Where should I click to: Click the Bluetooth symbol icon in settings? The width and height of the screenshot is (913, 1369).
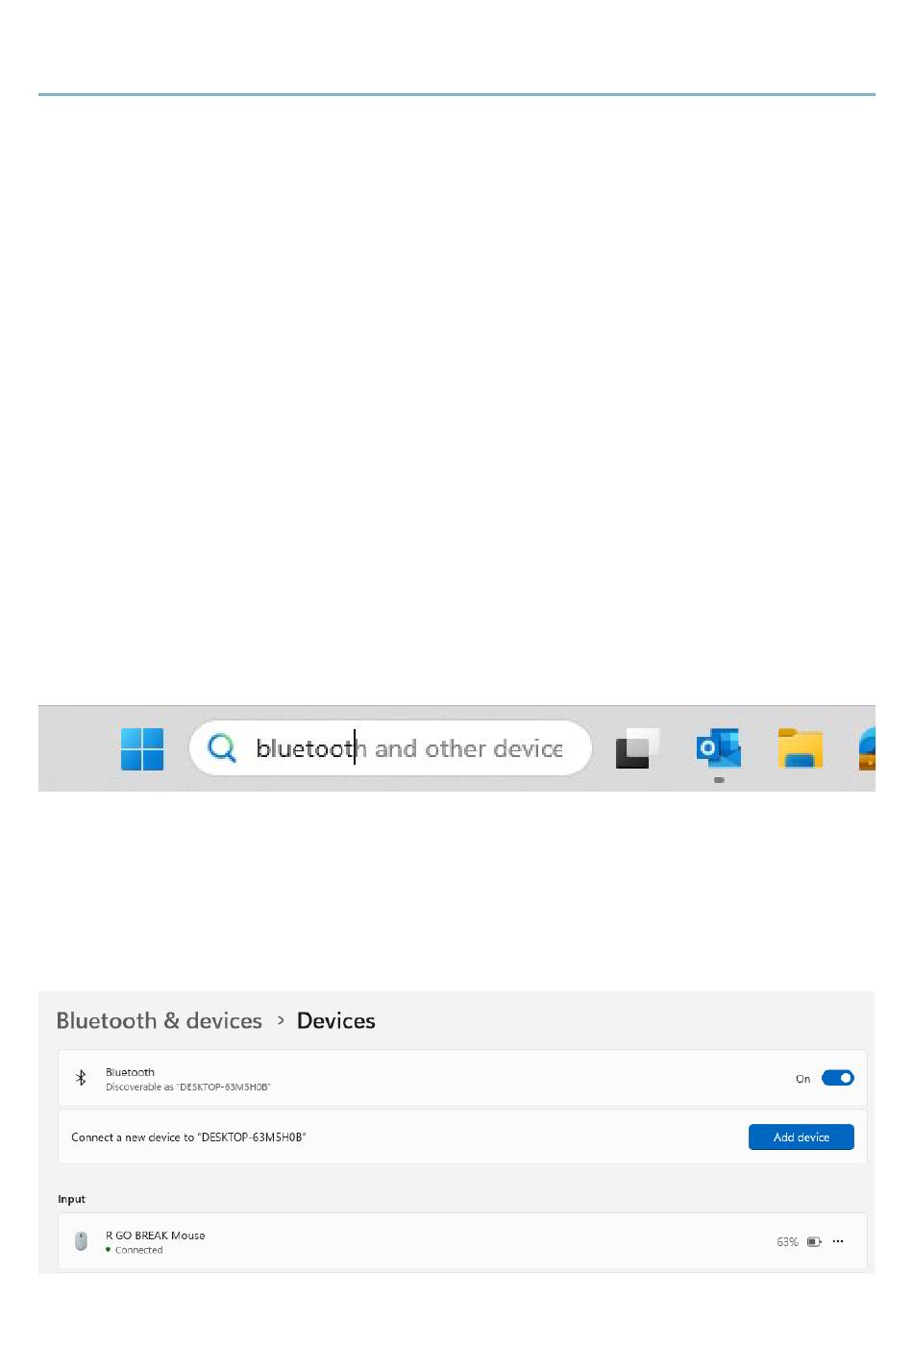[81, 1079]
